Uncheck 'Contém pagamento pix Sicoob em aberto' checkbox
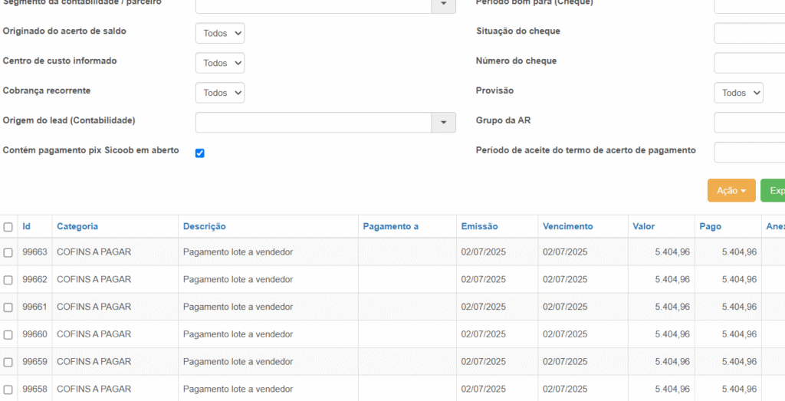The width and height of the screenshot is (785, 401). pyautogui.click(x=200, y=153)
